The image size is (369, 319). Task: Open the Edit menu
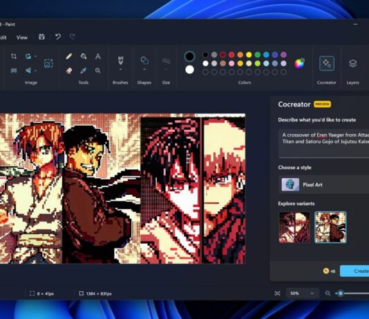coord(3,37)
